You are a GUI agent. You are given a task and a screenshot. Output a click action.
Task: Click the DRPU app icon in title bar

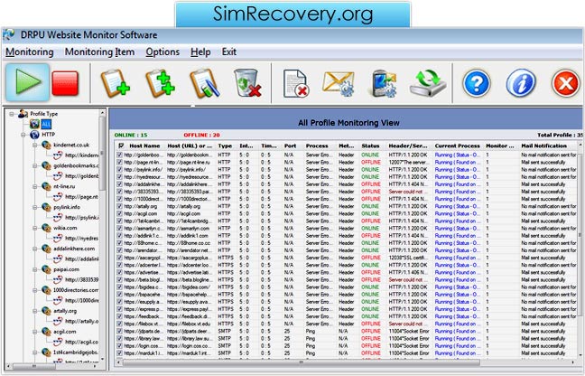[9, 34]
